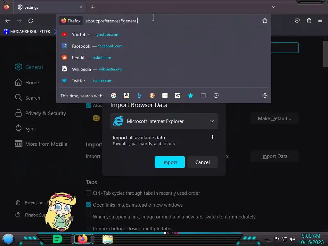Search bookmarks with the star icon
This screenshot has width=328, height=246.
[x=190, y=95]
